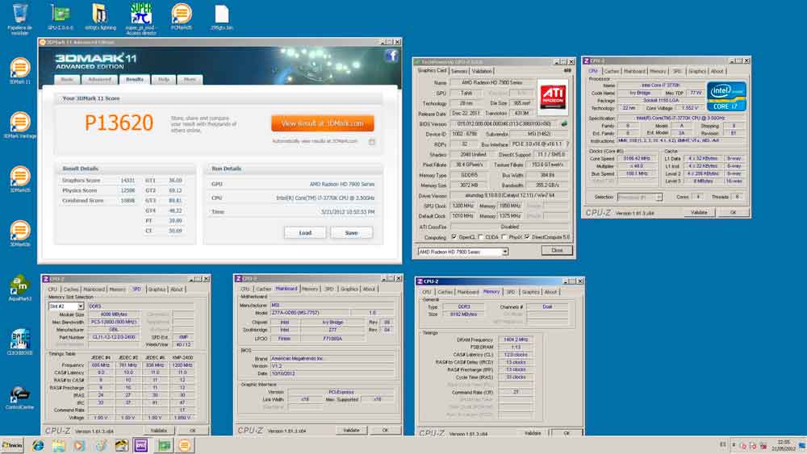Open the PCMark05 icon in desktop top row
This screenshot has height=454, width=807.
click(181, 14)
